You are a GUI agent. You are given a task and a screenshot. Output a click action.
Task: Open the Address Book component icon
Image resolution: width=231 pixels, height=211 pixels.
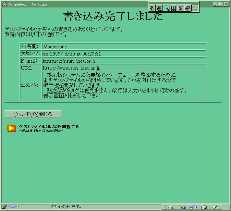pyautogui.click(x=204, y=207)
